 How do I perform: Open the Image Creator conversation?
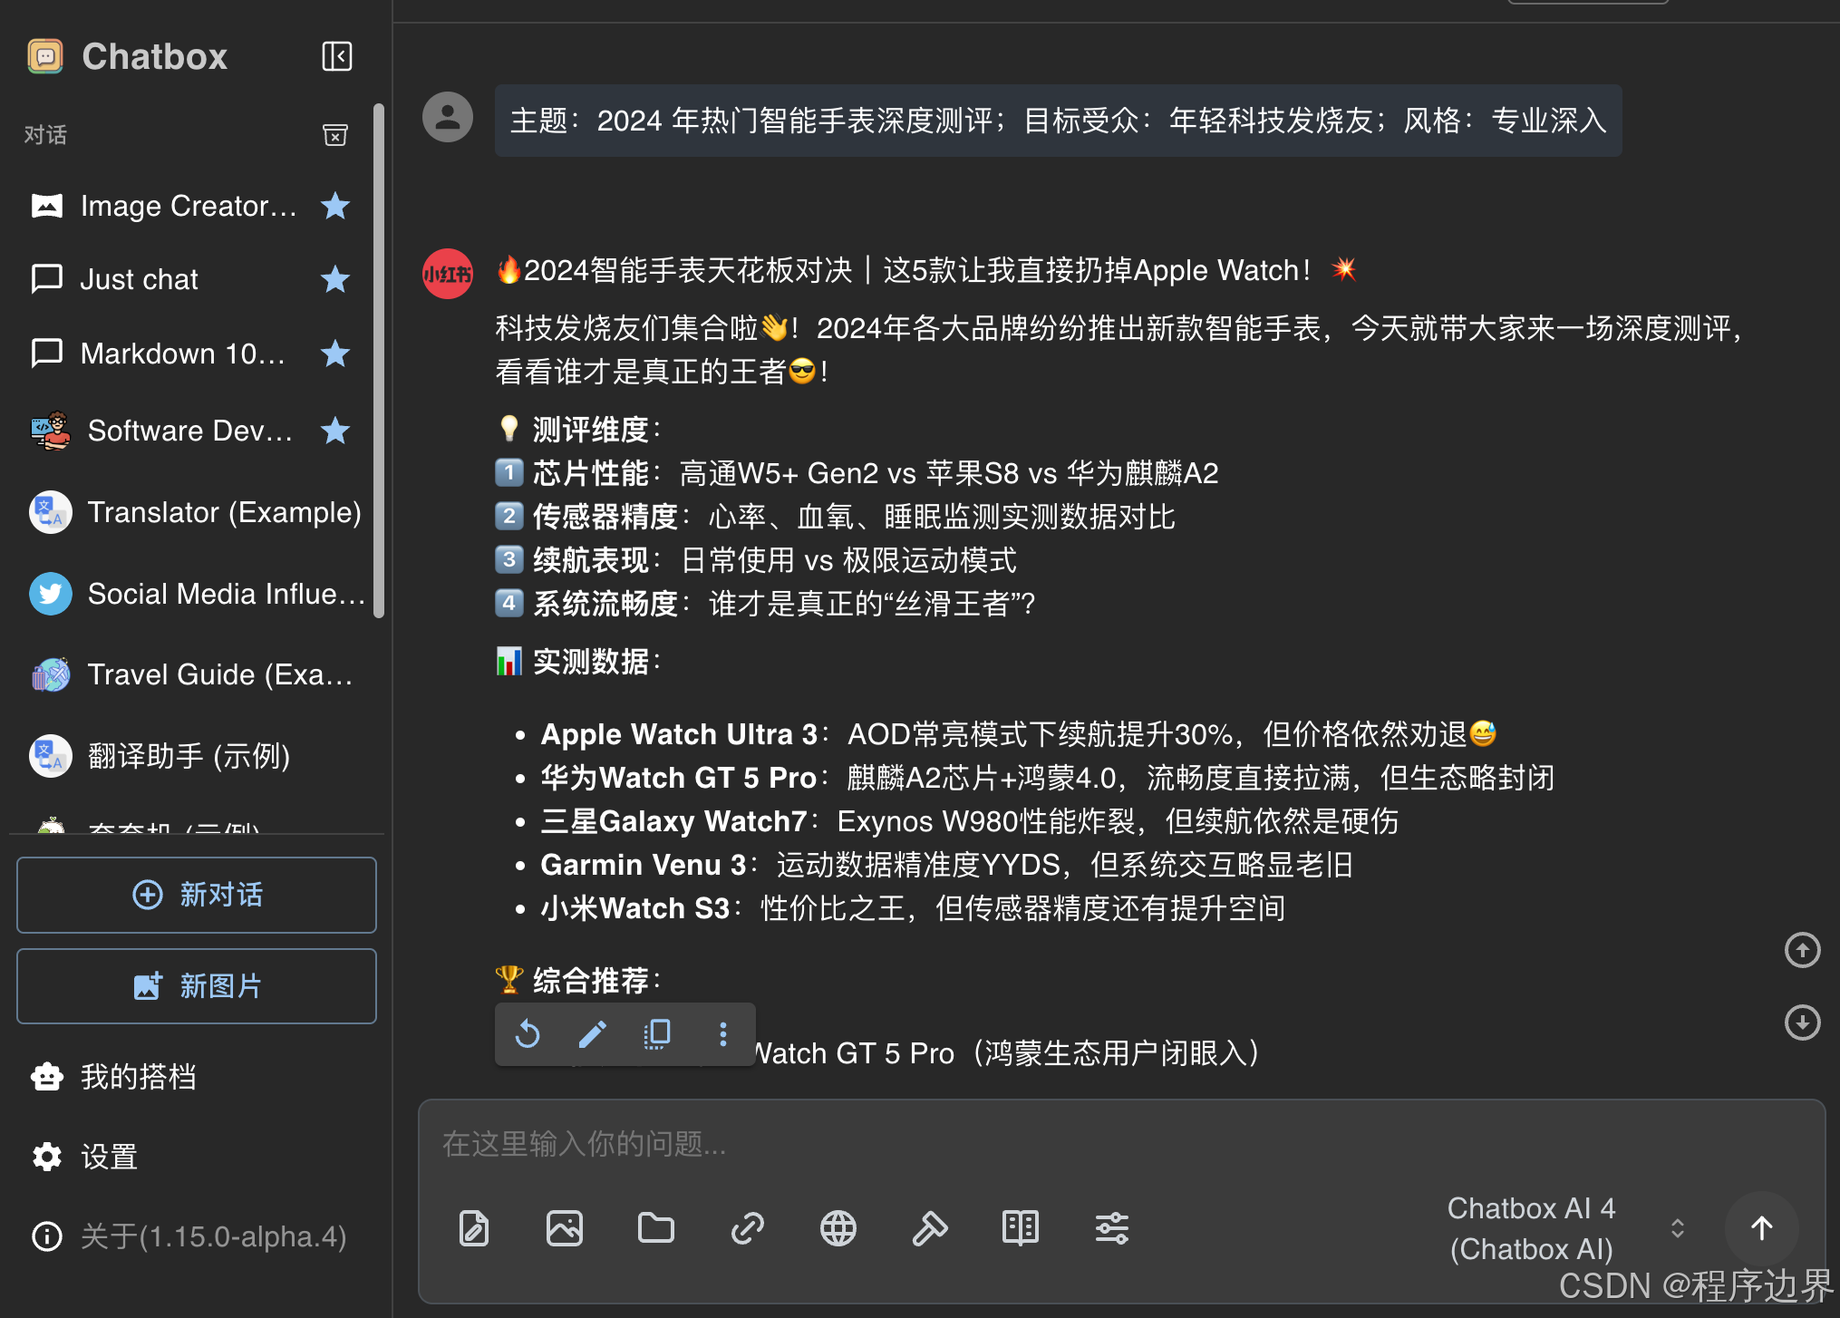coord(190,206)
